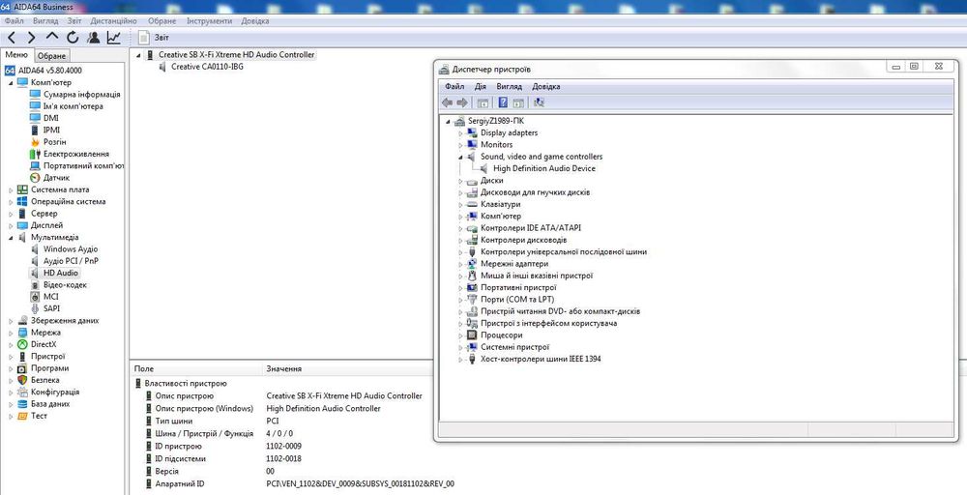Click scan for hardware changes icon

pyautogui.click(x=540, y=102)
